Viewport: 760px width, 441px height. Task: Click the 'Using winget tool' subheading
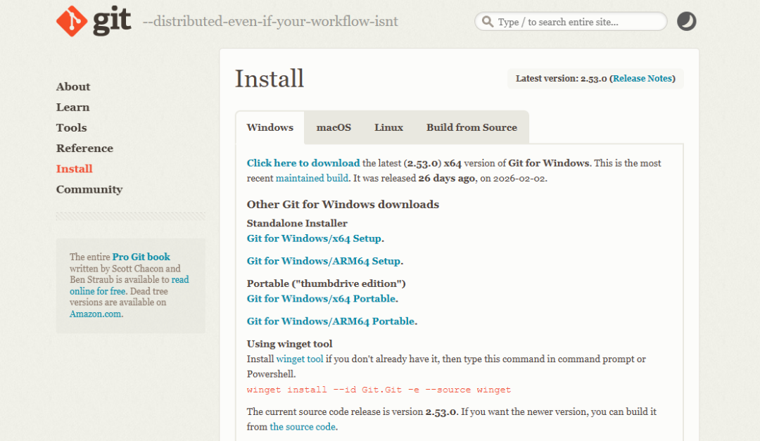(x=289, y=344)
